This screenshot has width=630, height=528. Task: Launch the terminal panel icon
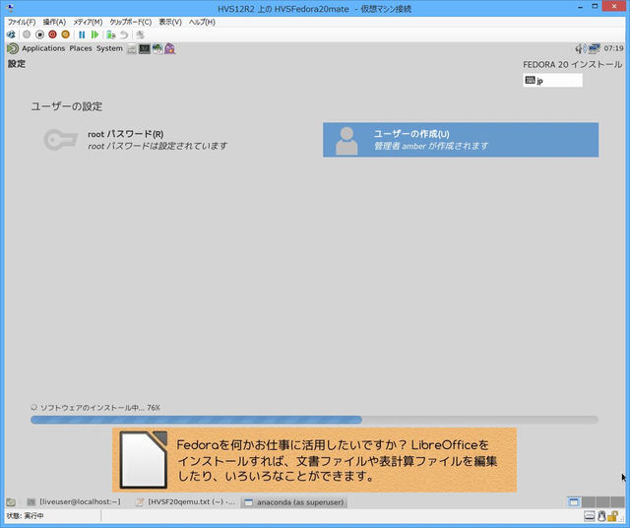(145, 49)
